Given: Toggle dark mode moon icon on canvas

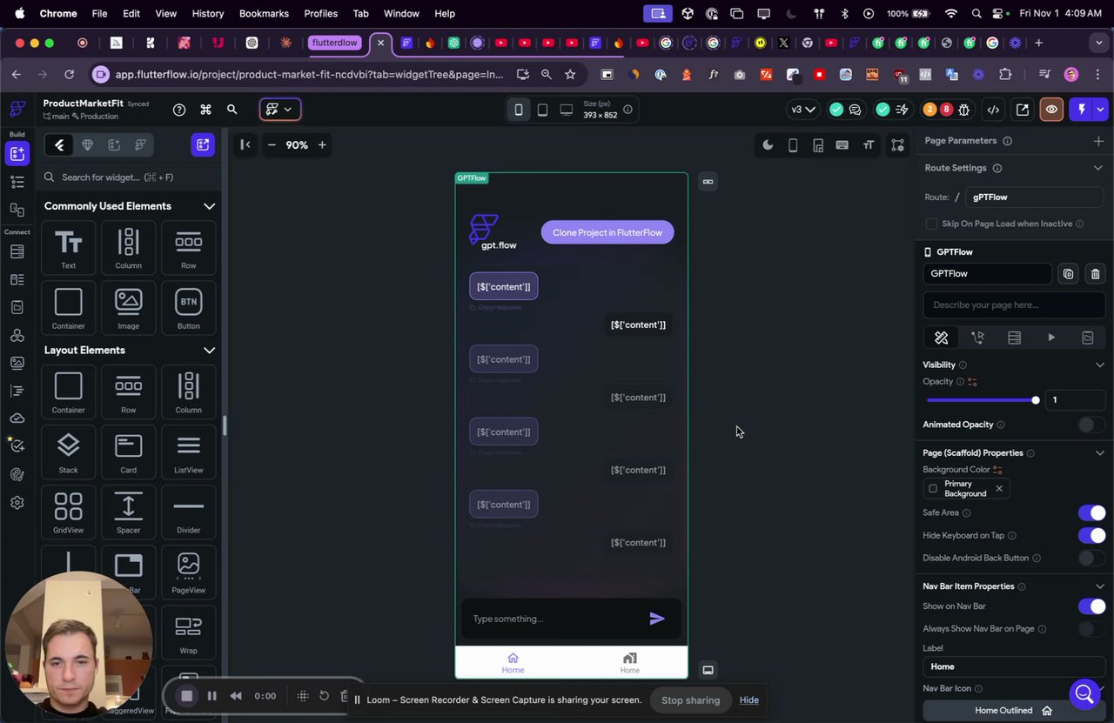Looking at the screenshot, I should 768,145.
